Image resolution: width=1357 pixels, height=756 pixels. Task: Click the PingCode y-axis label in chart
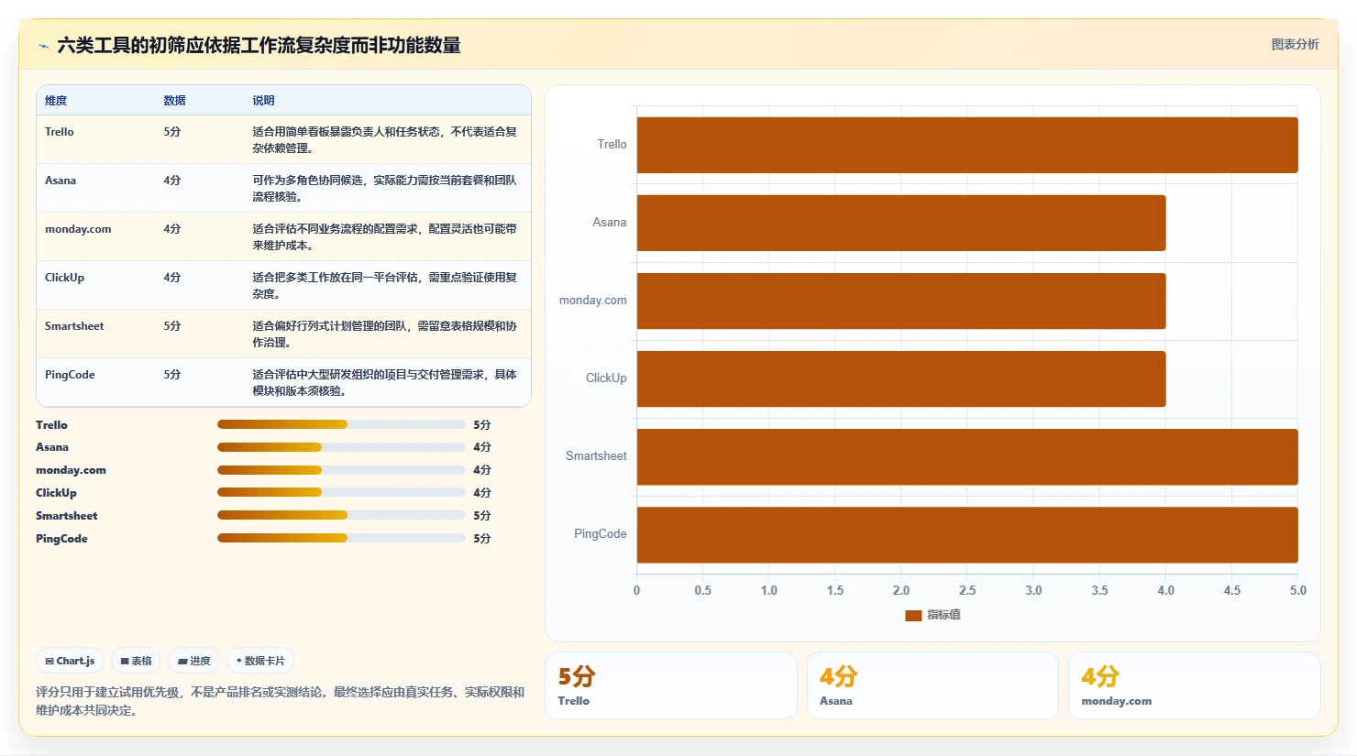[x=601, y=534]
